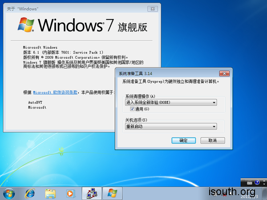267x200 pixels.
Task: Switch to the Sysprep taskbar window icon
Action: (x=92, y=193)
